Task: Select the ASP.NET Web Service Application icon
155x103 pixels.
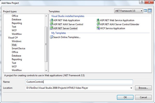Action: click(x=98, y=20)
